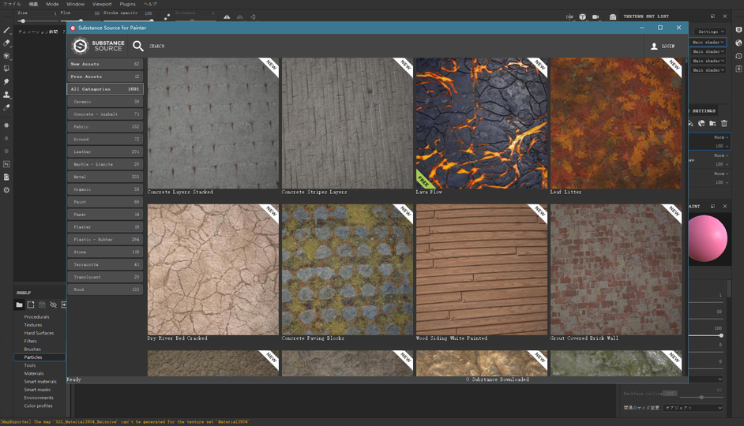The height and width of the screenshot is (426, 744).
Task: Open the display settings icon on right dock
Action: point(738,29)
